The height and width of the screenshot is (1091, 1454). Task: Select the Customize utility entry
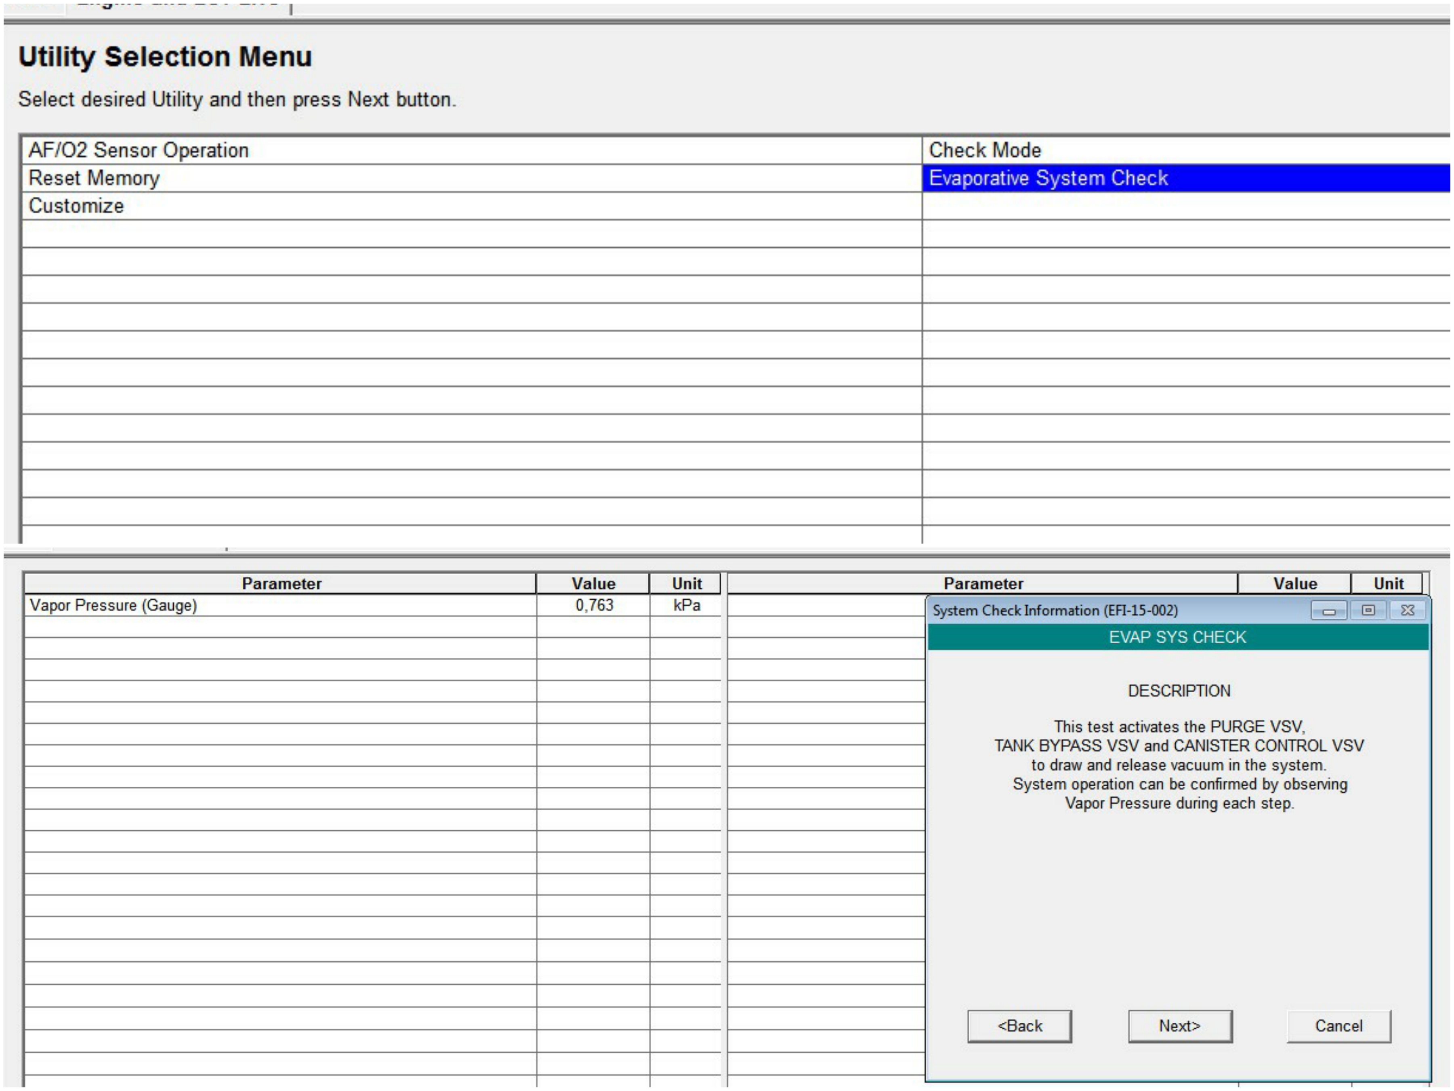pos(76,206)
